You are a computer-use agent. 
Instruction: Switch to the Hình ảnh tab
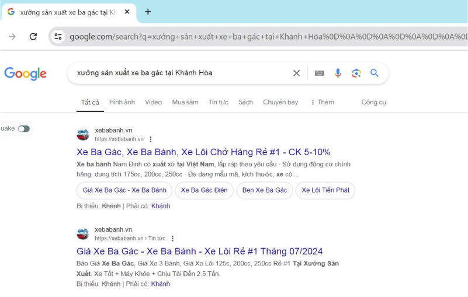122,102
